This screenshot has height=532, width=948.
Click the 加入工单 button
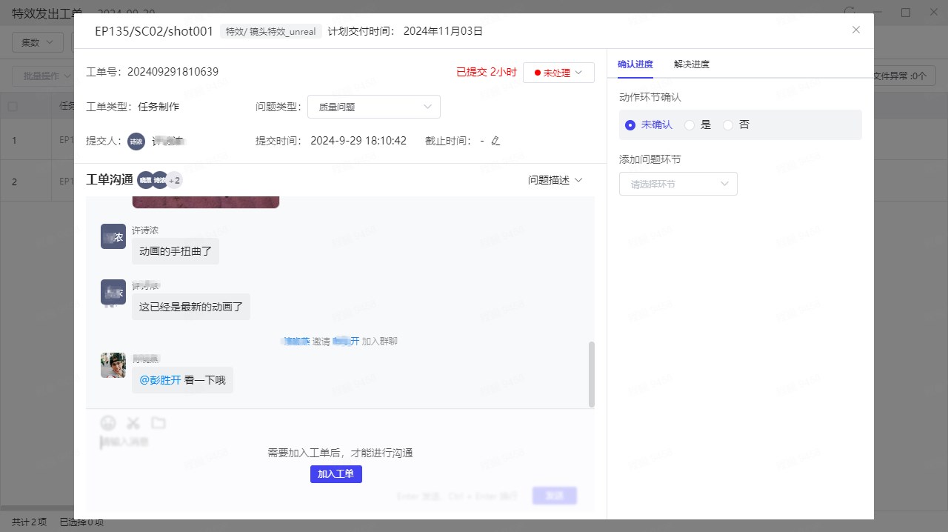(336, 474)
